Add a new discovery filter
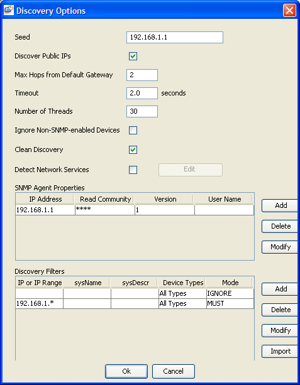This screenshot has height=385, width=300. 281,289
